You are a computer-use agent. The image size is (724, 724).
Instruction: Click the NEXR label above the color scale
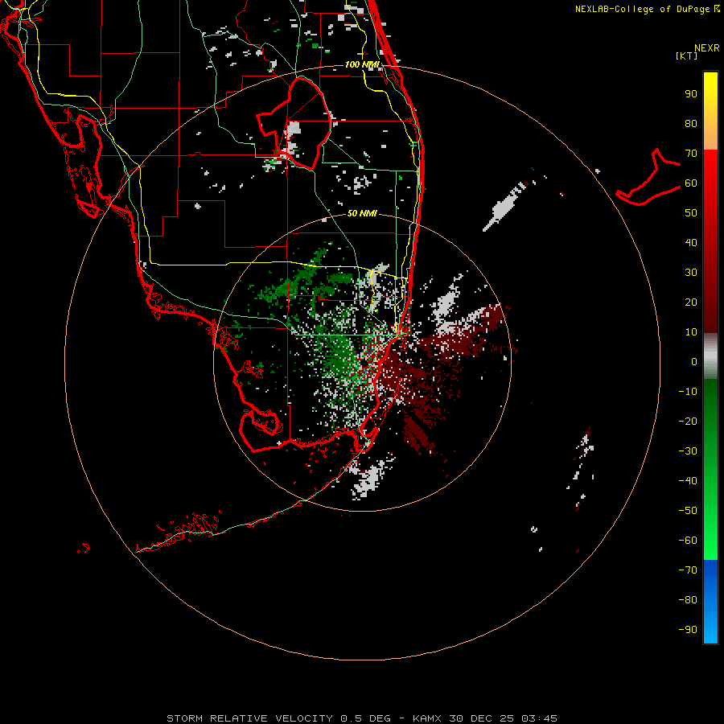(x=707, y=48)
